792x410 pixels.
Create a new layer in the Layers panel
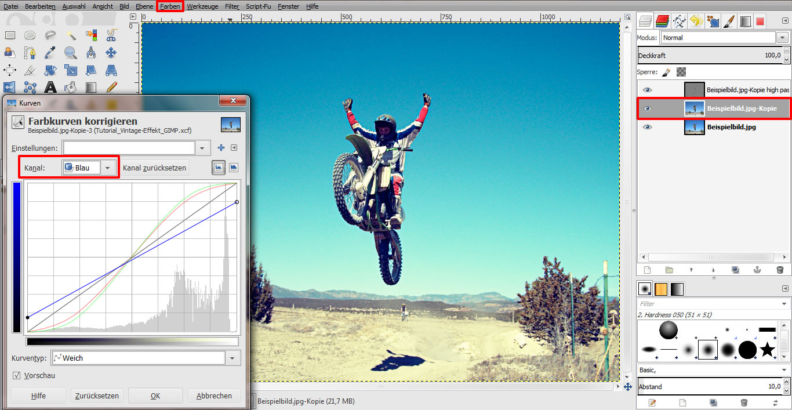coord(648,270)
